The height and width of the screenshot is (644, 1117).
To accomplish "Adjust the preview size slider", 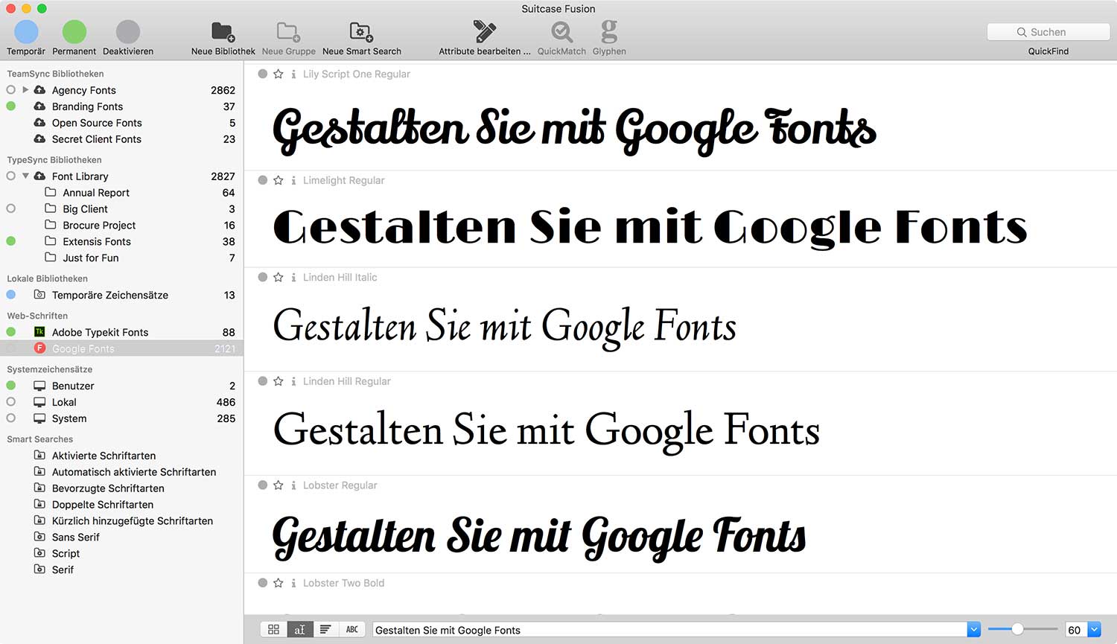I will click(x=1017, y=630).
